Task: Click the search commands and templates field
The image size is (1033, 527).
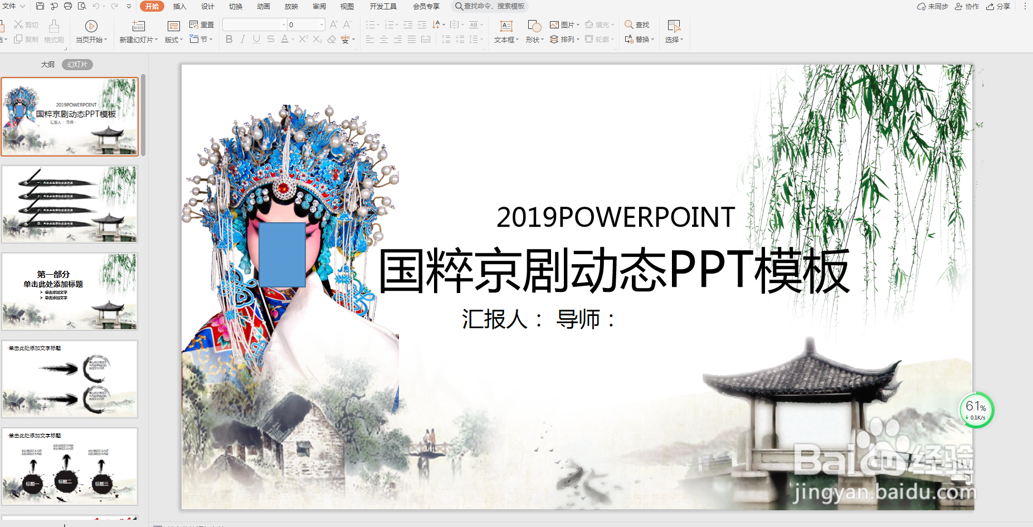Action: [x=490, y=6]
